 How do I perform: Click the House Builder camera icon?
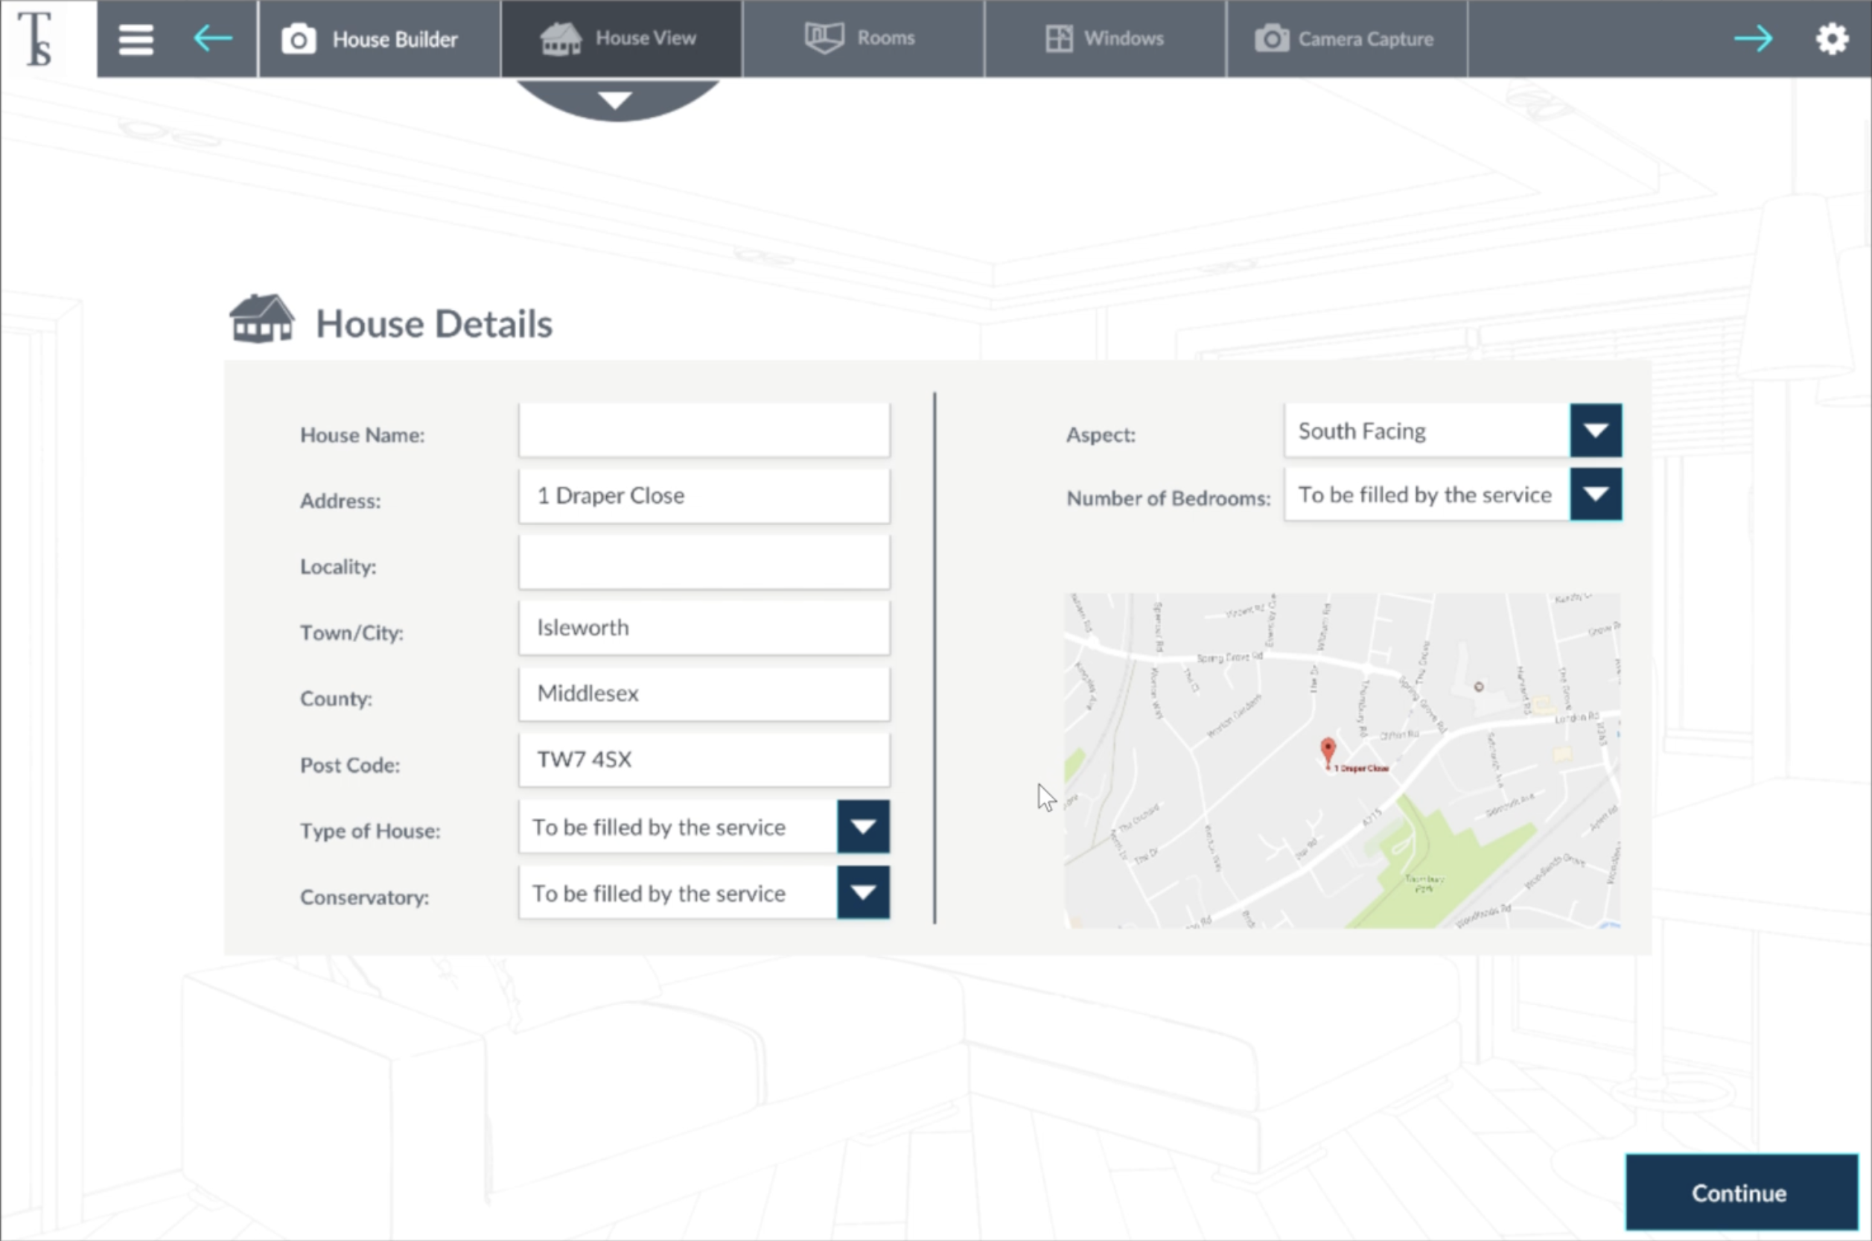299,39
